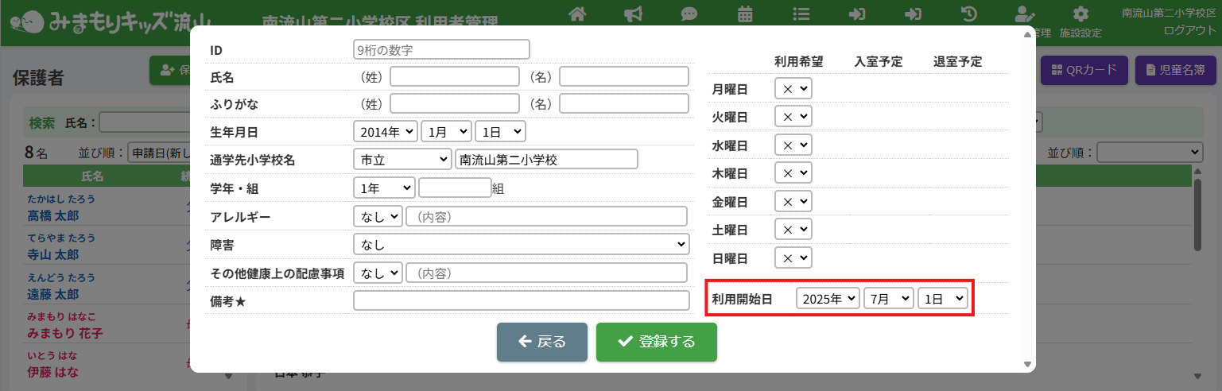The image size is (1222, 391).
Task: Expand the 月曜日 利用希望 dropdown
Action: click(793, 89)
